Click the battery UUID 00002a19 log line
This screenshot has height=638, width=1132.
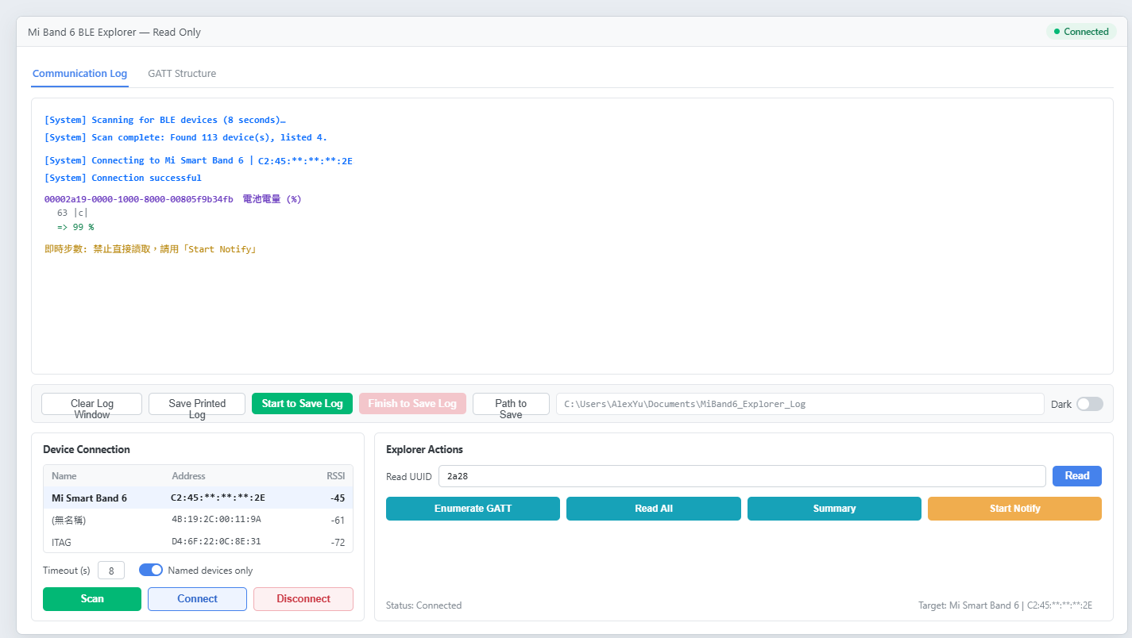(173, 199)
